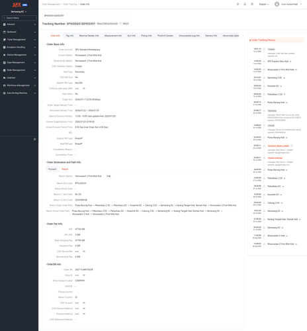Click the icon beside Exception_Reason_Added
The height and width of the screenshot is (331, 307).
(x=292, y=146)
